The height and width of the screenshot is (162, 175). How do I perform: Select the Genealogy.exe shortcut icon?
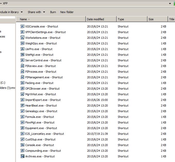[x=22, y=111]
